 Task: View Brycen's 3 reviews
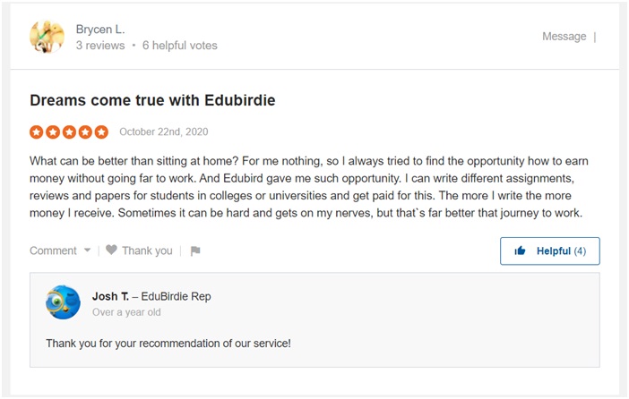[x=100, y=45]
